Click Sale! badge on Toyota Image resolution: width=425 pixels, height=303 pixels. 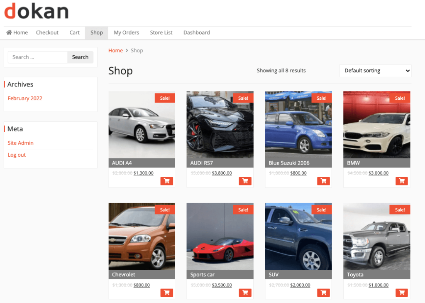coord(400,209)
